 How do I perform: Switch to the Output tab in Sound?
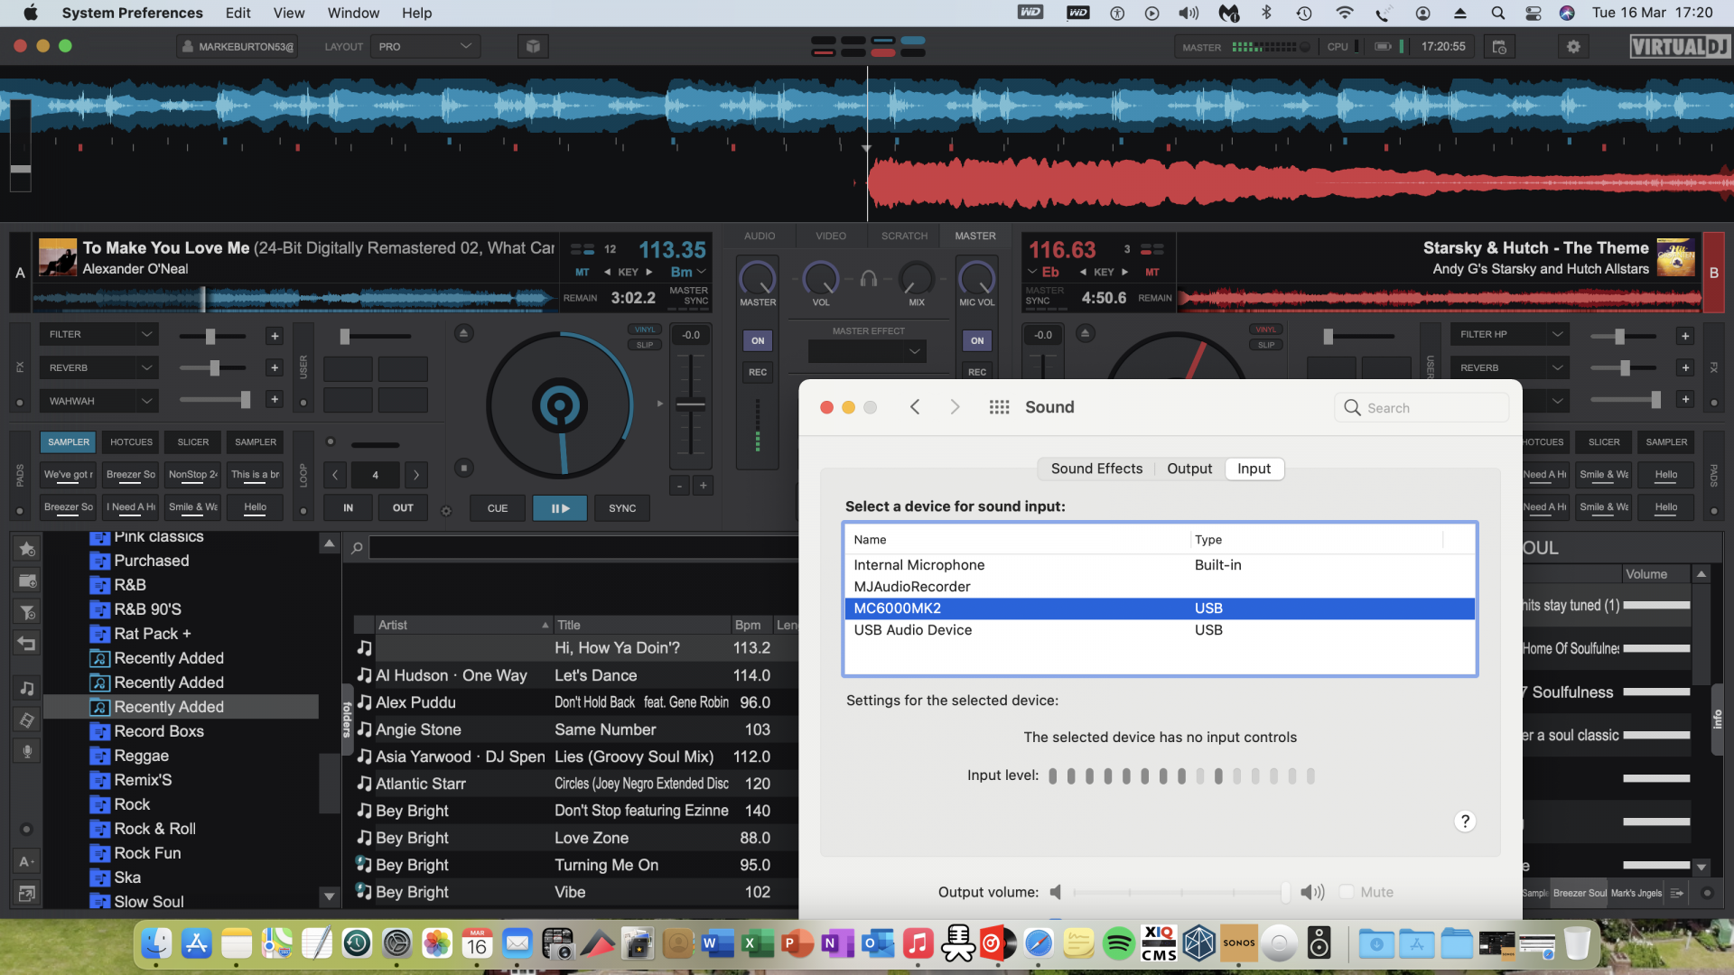point(1189,469)
